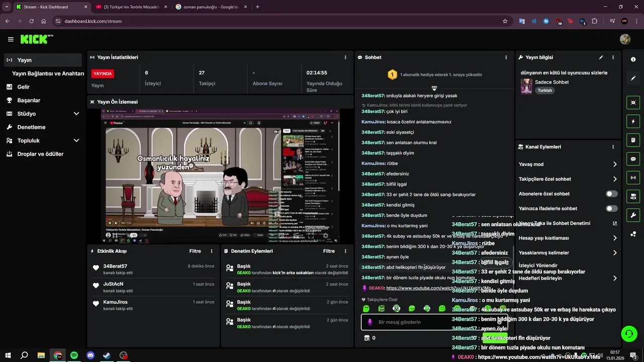Open Filtre in Etkinlik Akışı panel
Image resolution: width=644 pixels, height=362 pixels.
(x=195, y=251)
